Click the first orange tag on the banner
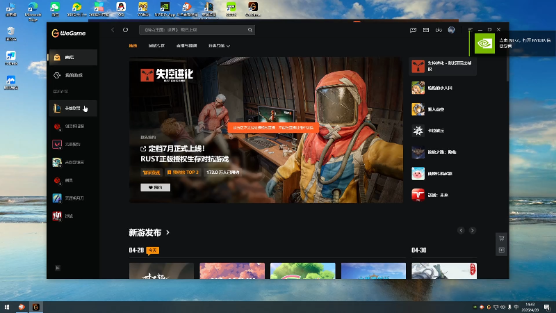 click(x=152, y=172)
